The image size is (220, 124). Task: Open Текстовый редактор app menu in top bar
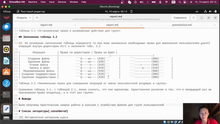[31, 11]
